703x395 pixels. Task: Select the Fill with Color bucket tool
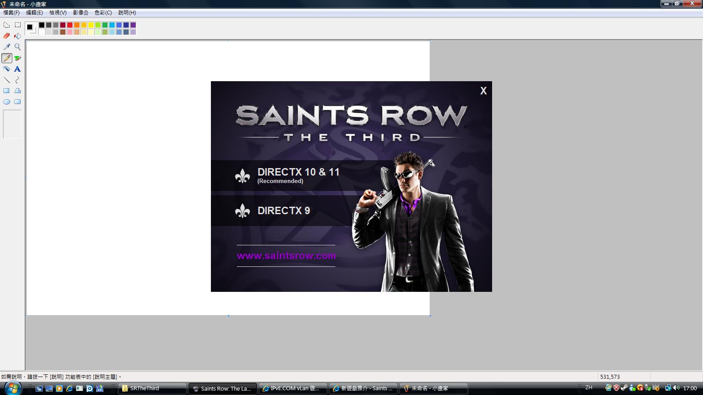[x=18, y=36]
